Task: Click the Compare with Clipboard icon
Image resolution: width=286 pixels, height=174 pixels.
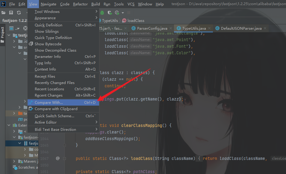Action: pos(31,109)
